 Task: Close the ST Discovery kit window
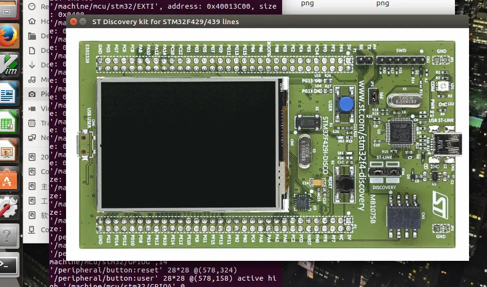[x=73, y=21]
